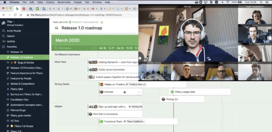
Task: Click the Chrome address bar URL
Action: (x=76, y=15)
